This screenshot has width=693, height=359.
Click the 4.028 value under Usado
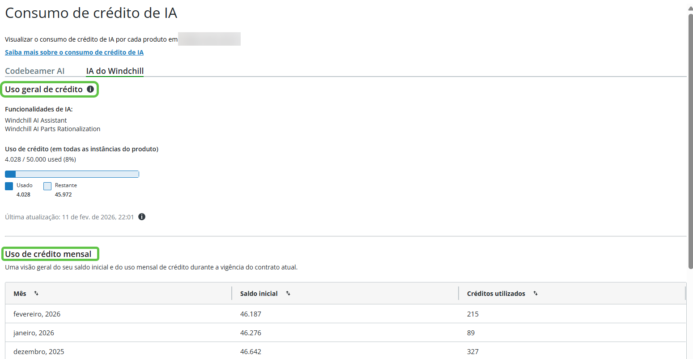[x=24, y=195]
